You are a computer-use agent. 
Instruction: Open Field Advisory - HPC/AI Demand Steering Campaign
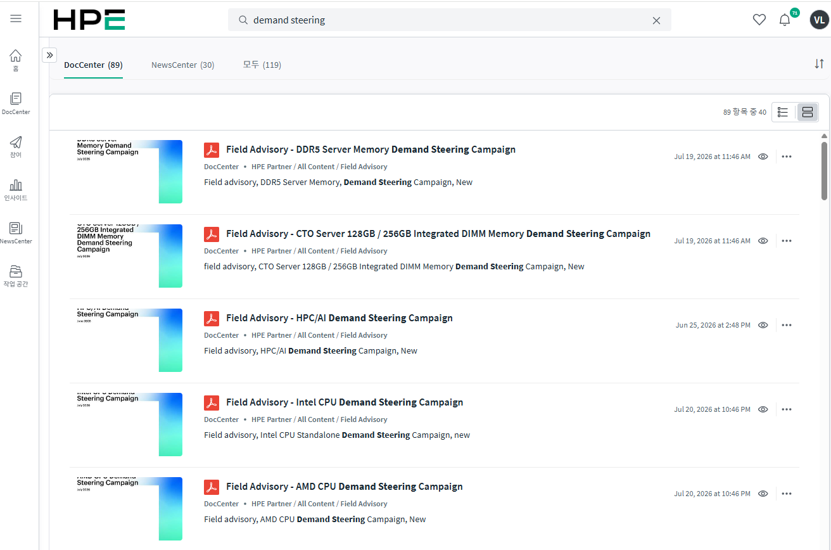[339, 318]
